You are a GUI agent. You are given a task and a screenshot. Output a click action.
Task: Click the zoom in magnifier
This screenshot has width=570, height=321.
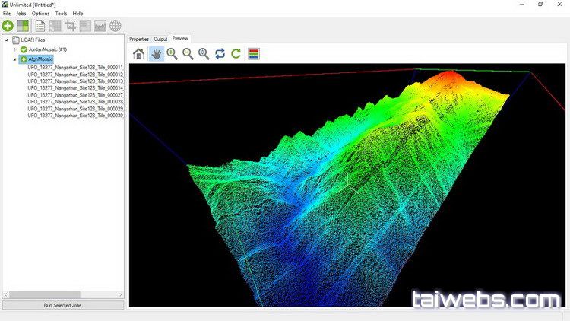coord(172,53)
